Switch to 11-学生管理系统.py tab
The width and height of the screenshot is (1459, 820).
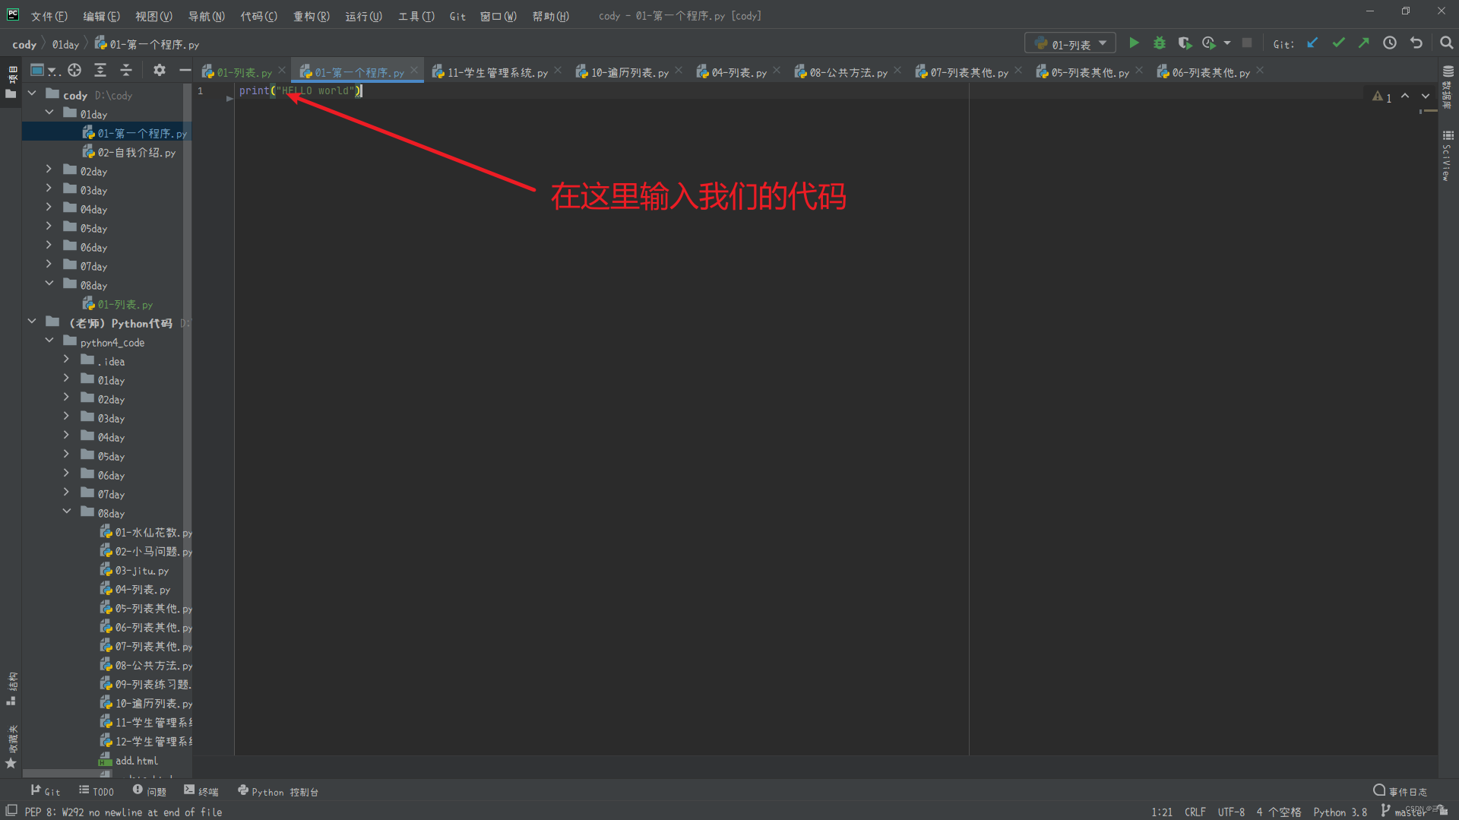[489, 72]
